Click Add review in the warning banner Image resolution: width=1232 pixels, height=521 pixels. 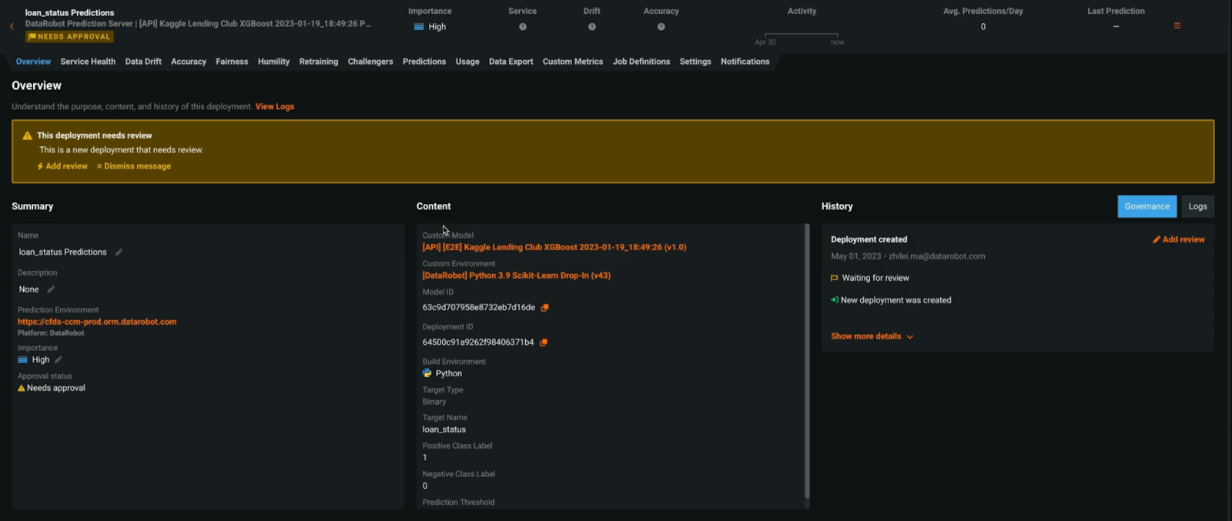pos(62,166)
